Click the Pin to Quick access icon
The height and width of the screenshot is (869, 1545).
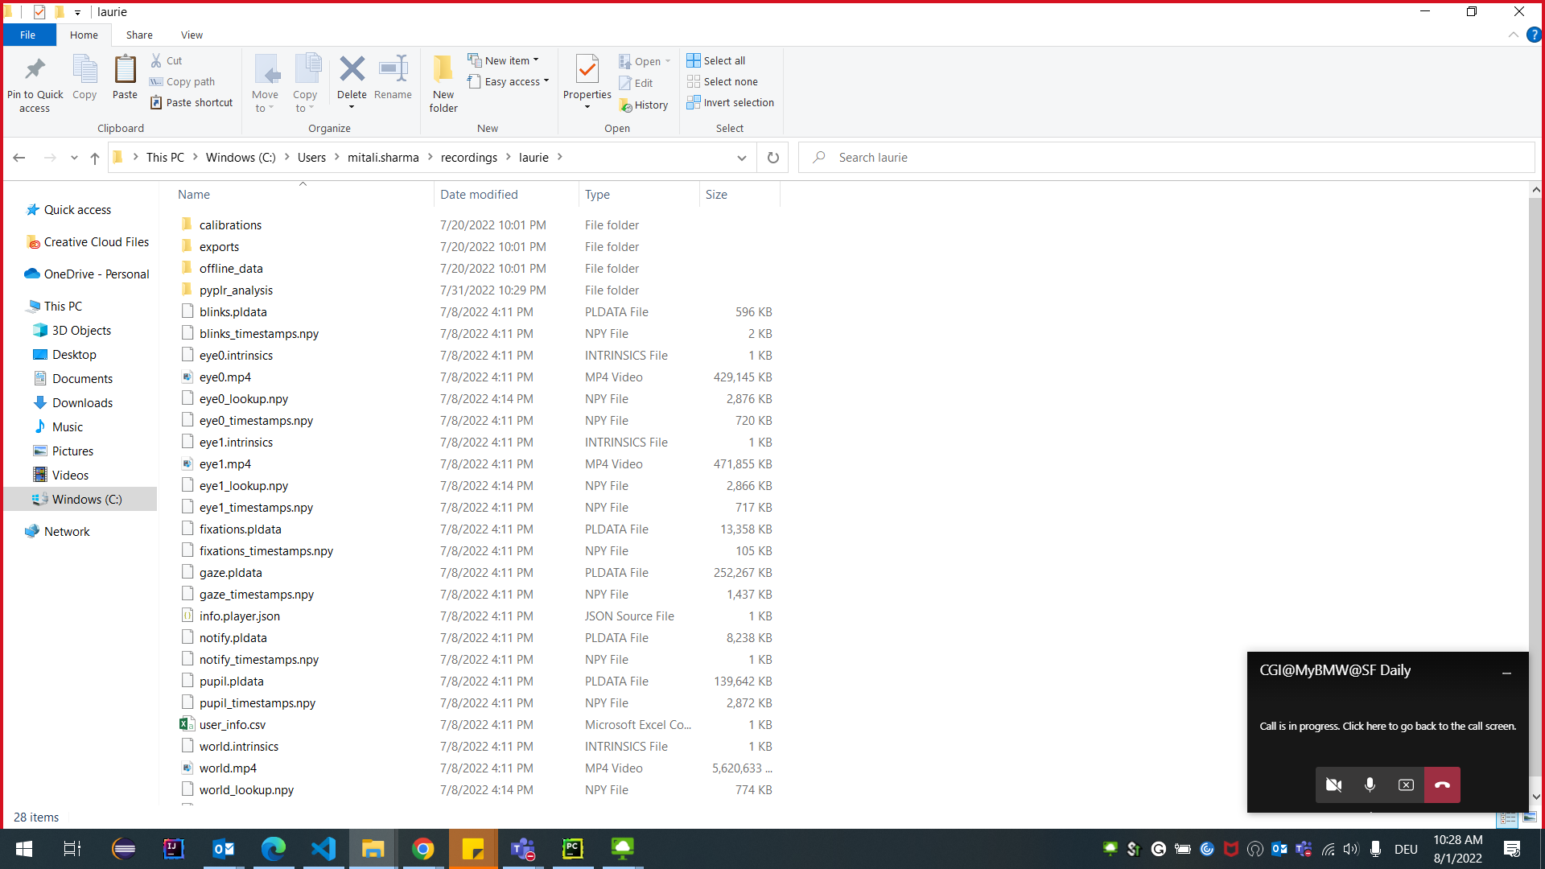[x=35, y=69]
